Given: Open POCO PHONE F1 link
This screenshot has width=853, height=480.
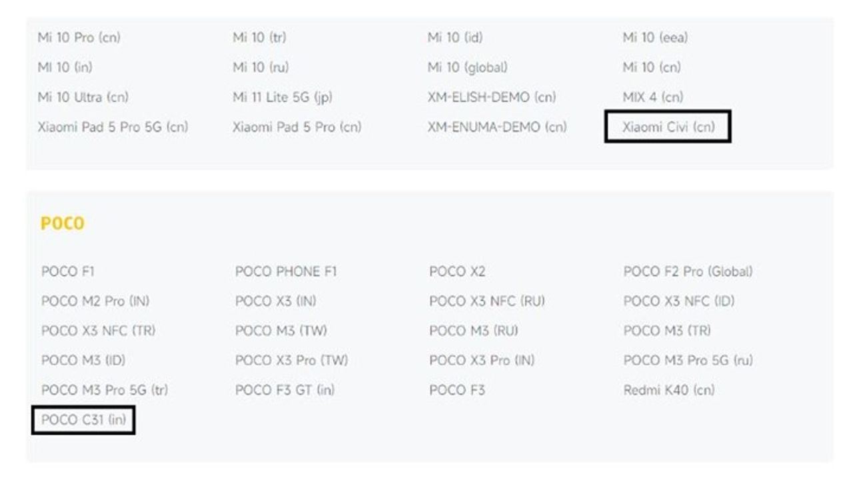Looking at the screenshot, I should click(x=287, y=271).
